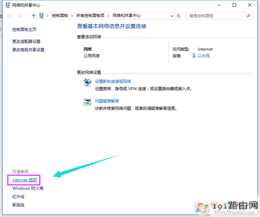Refresh the address bar location
This screenshot has height=217, width=260.
click(x=179, y=16)
